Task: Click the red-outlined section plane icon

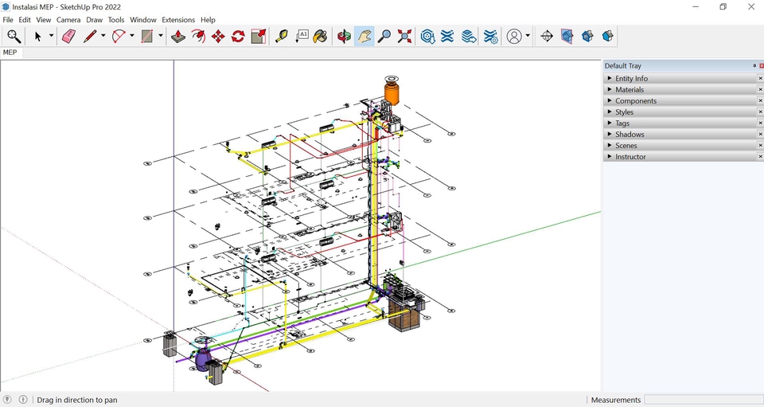Action: 567,36
